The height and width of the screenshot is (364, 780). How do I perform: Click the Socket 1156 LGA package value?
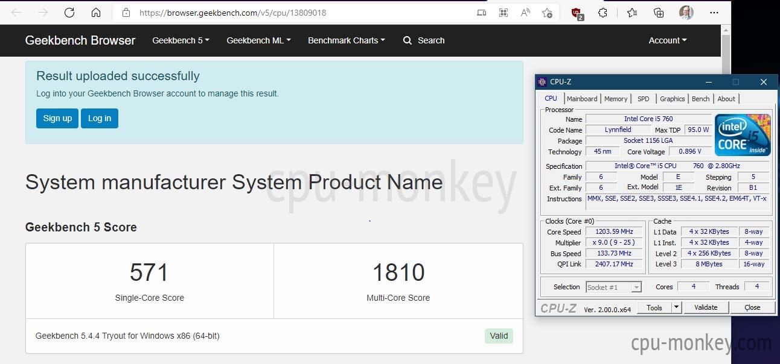coord(648,140)
